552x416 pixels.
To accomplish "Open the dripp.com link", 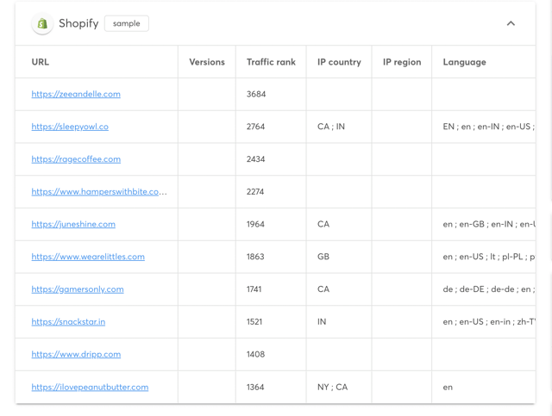I will coord(76,355).
